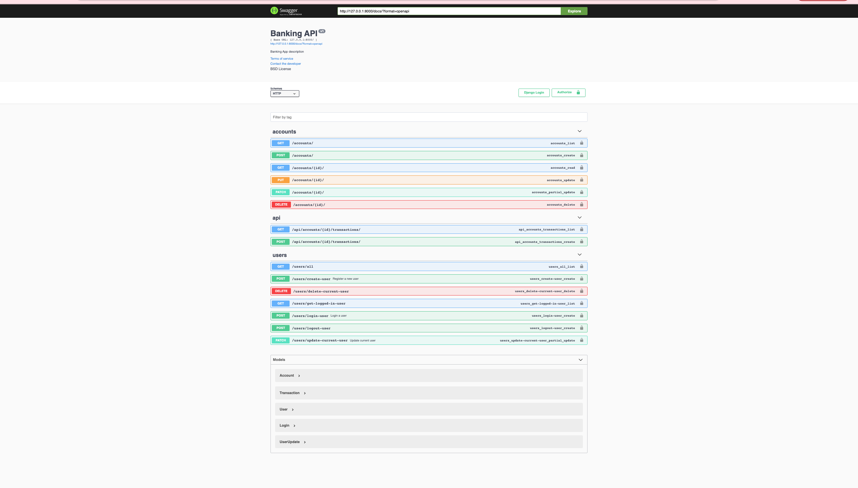Click the lock icon on PUT /accounts/{id}/

click(582, 180)
